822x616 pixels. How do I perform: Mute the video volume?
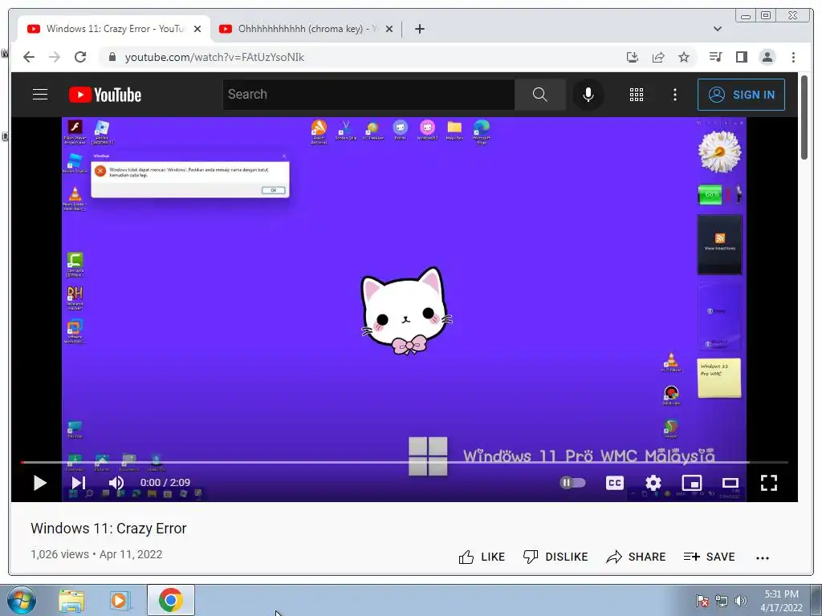pyautogui.click(x=116, y=482)
